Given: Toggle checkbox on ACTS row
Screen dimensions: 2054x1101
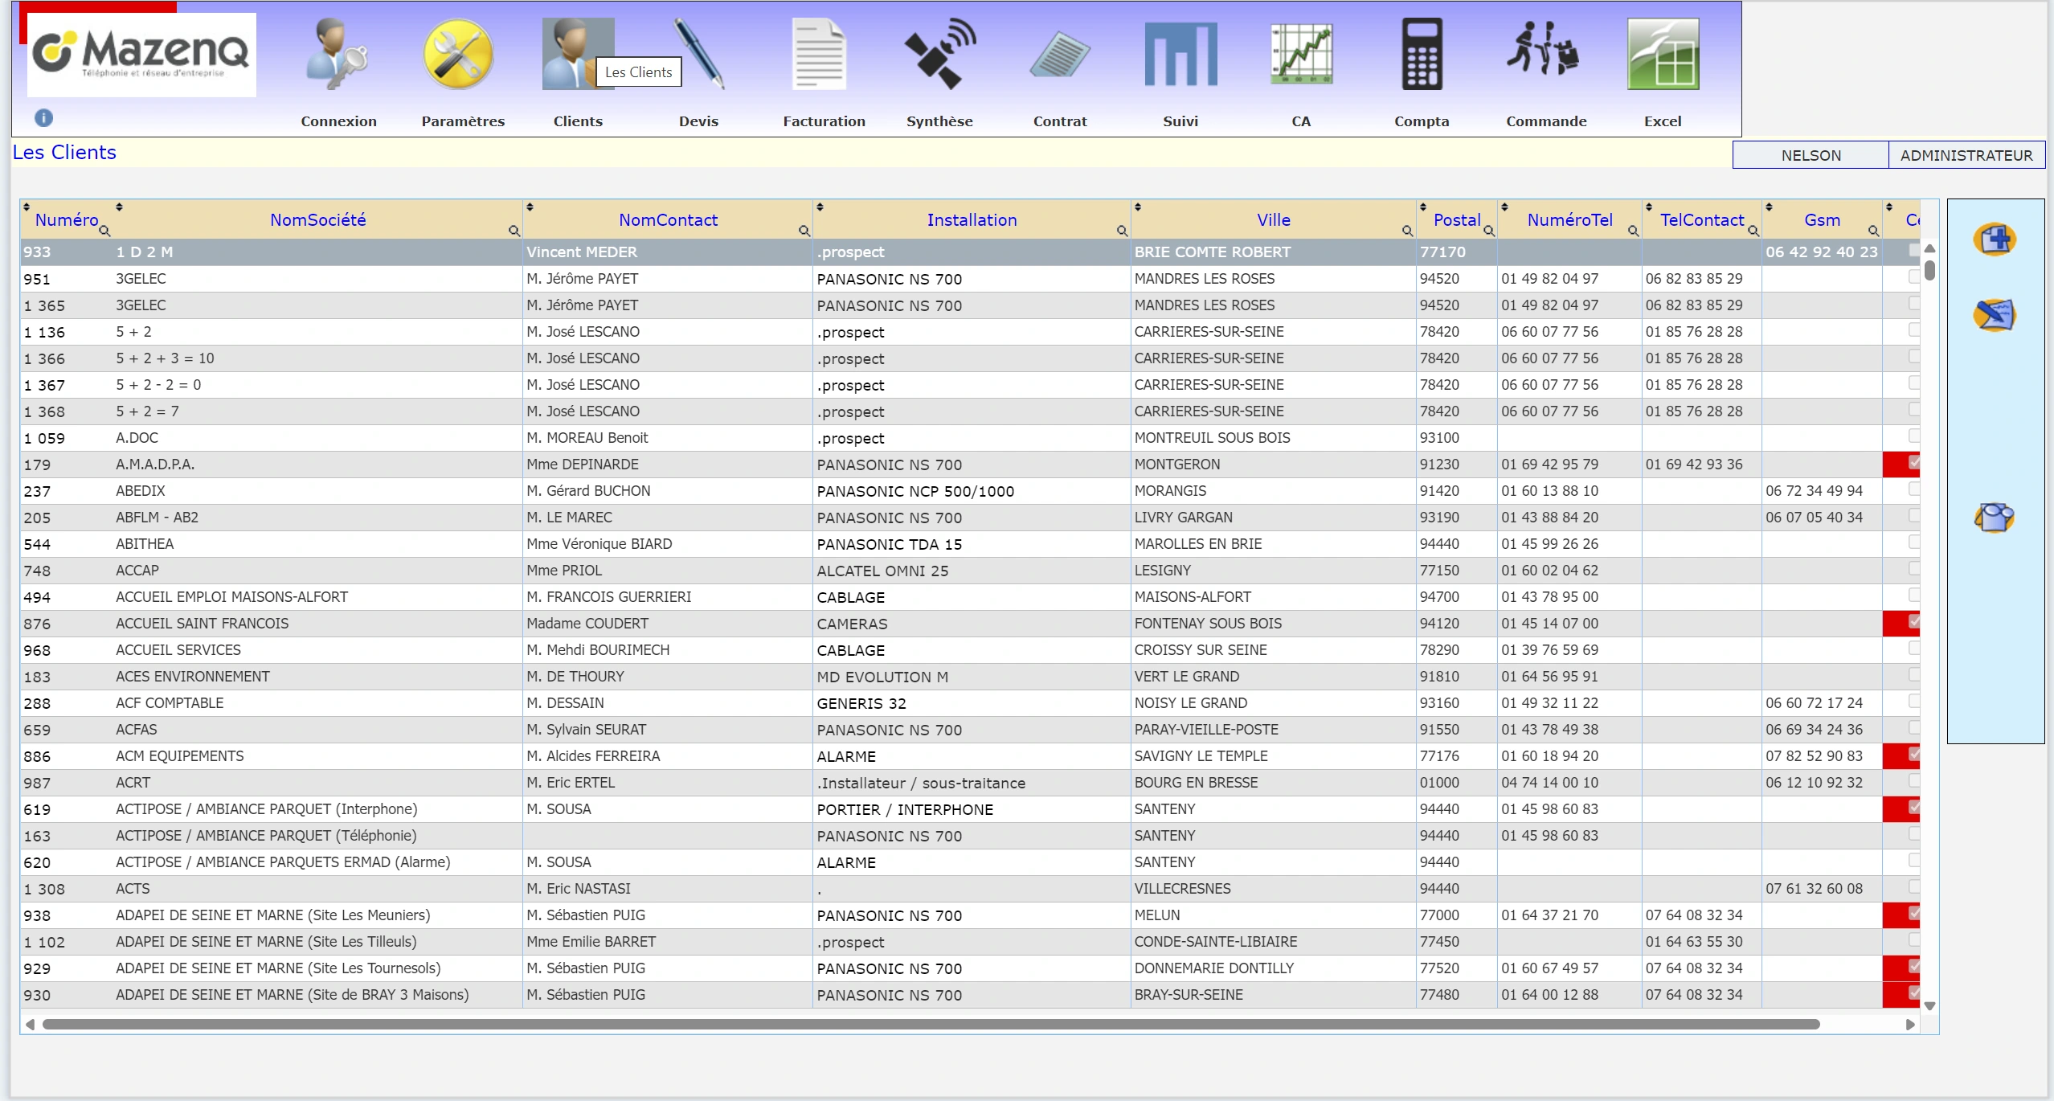Looking at the screenshot, I should 1914,886.
